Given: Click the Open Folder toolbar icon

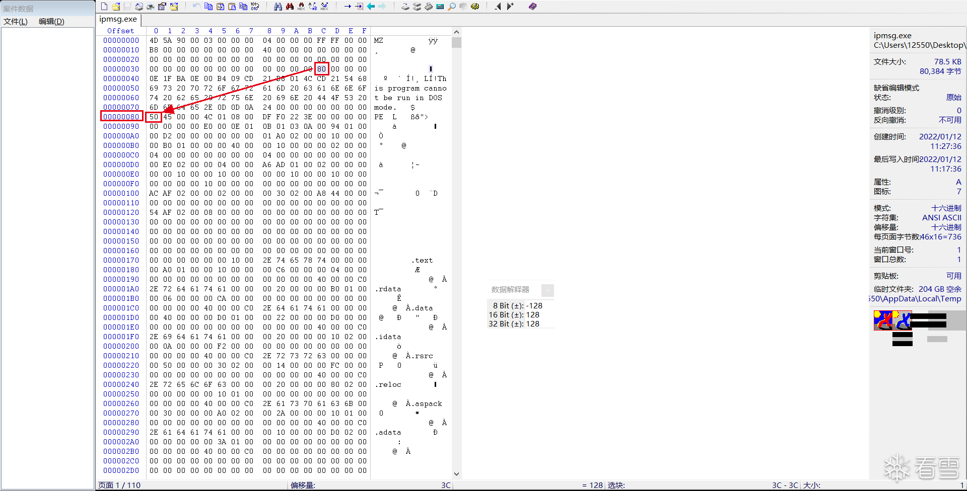Looking at the screenshot, I should (174, 7).
